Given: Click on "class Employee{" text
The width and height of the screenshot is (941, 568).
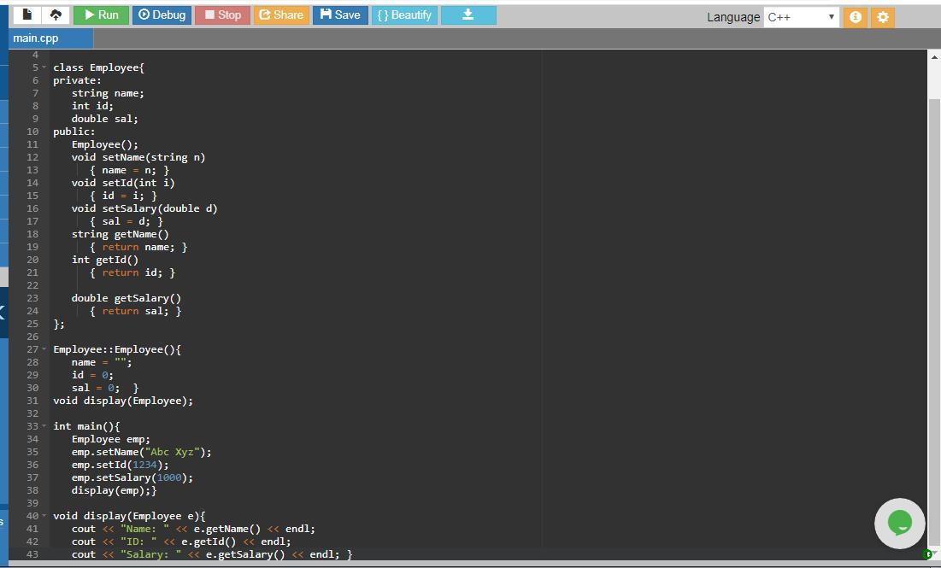Looking at the screenshot, I should coord(98,67).
